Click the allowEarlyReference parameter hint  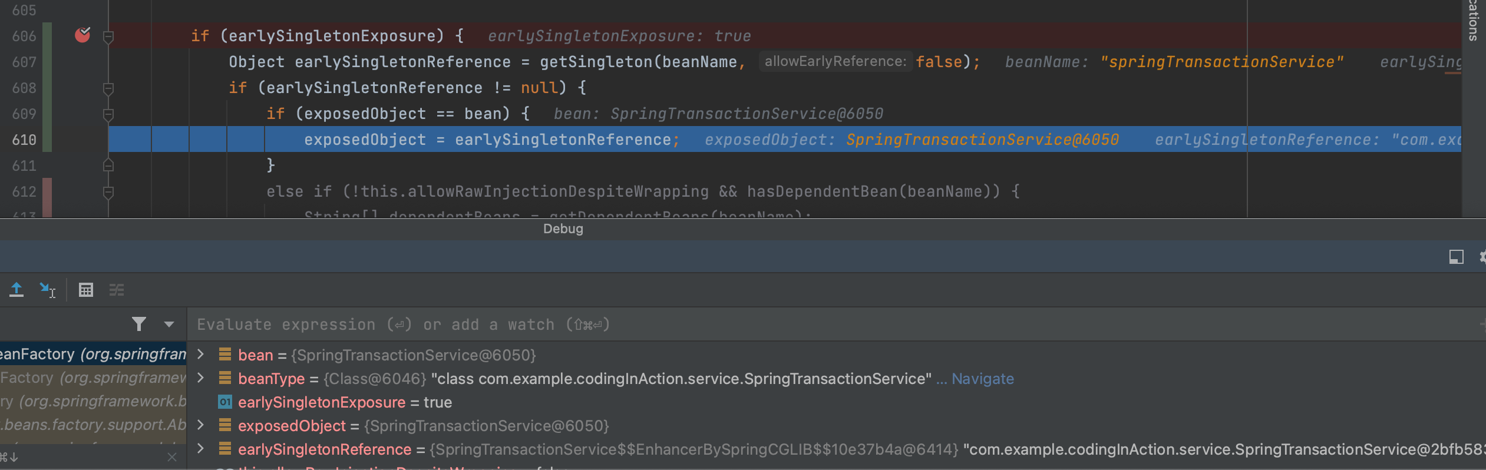click(x=835, y=62)
